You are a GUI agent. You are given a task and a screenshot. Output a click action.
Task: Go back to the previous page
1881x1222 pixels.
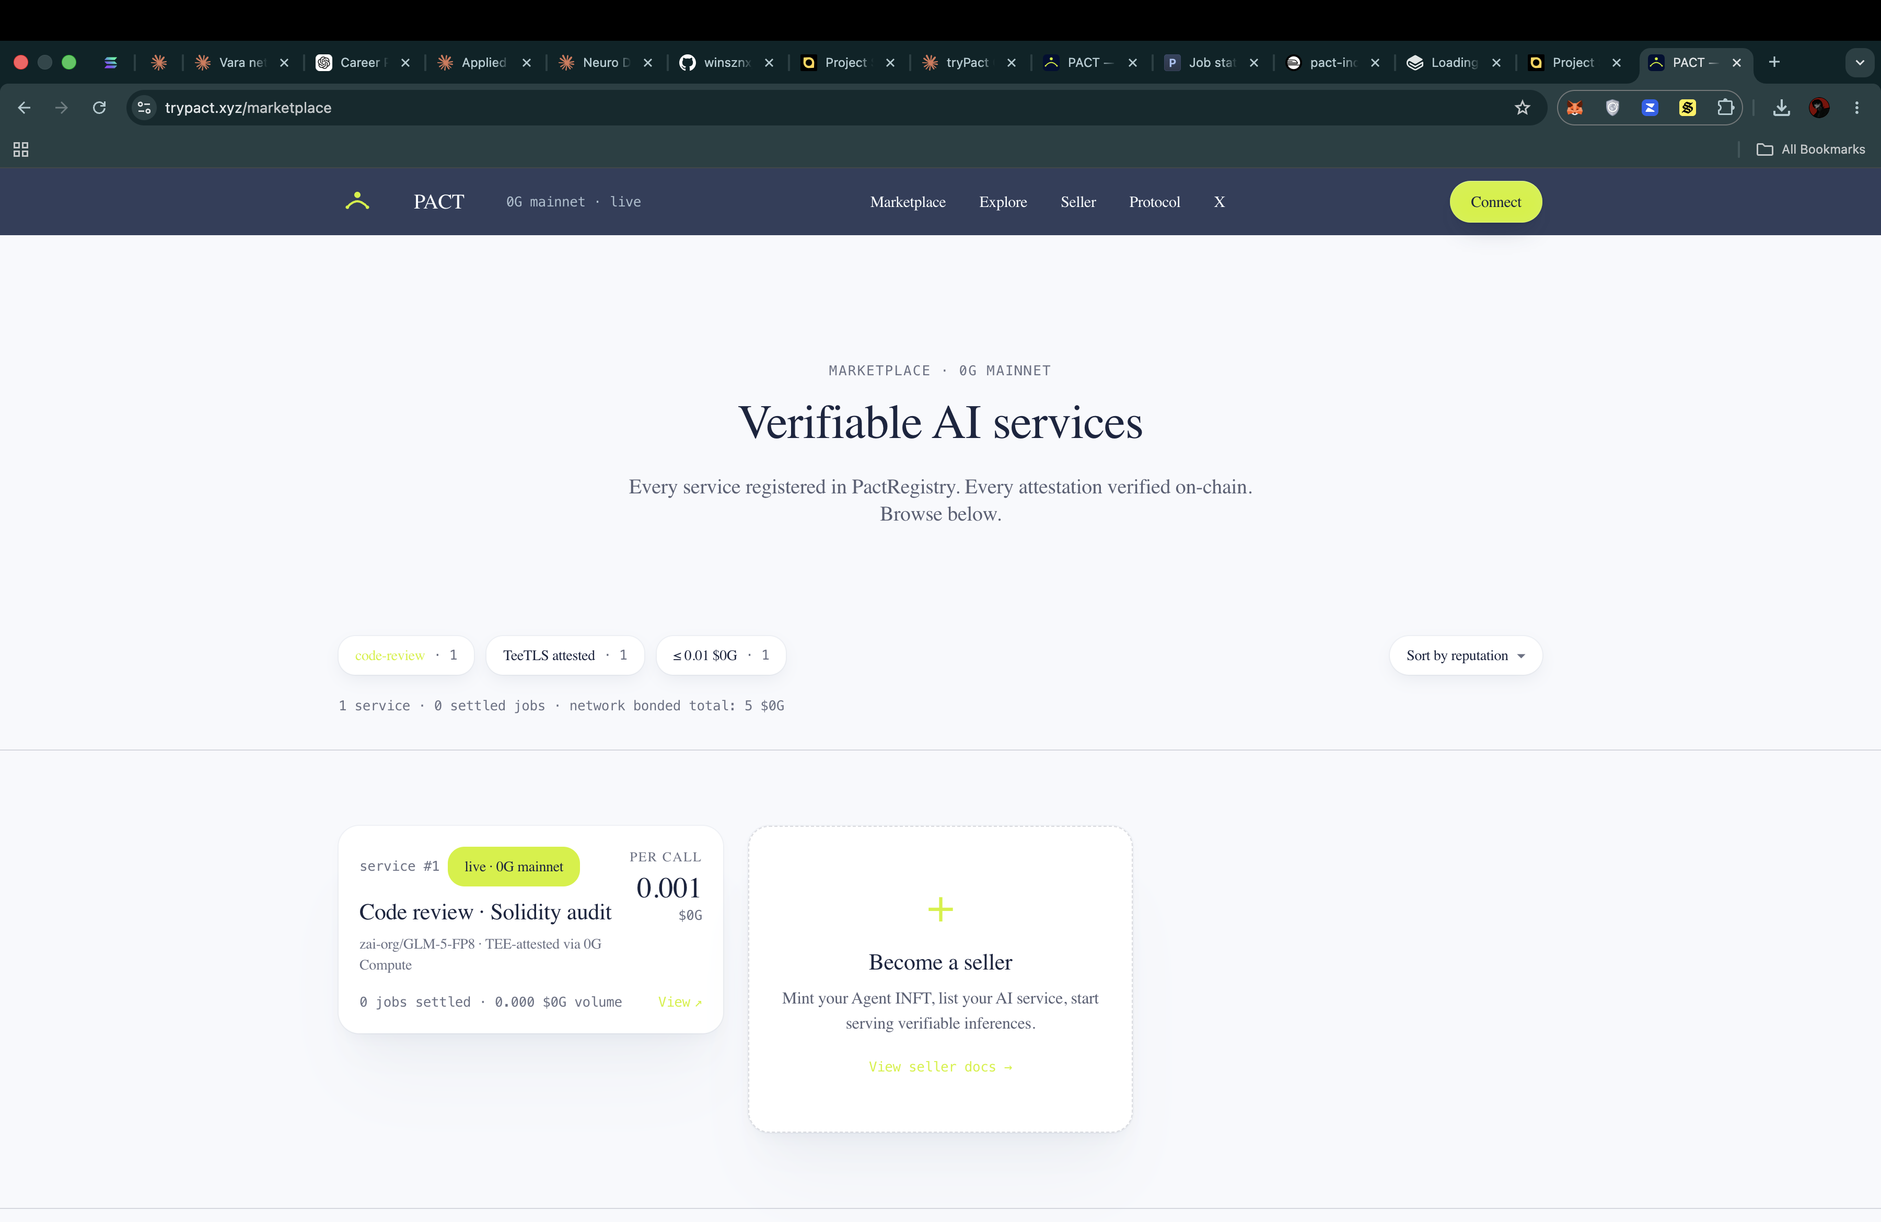tap(25, 108)
